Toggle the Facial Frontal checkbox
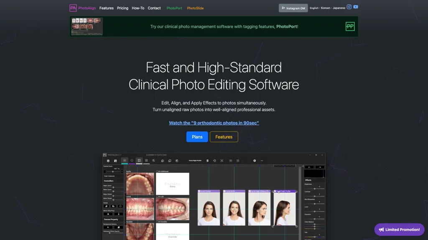Screen dimensions: 428x240 pos(199,191)
